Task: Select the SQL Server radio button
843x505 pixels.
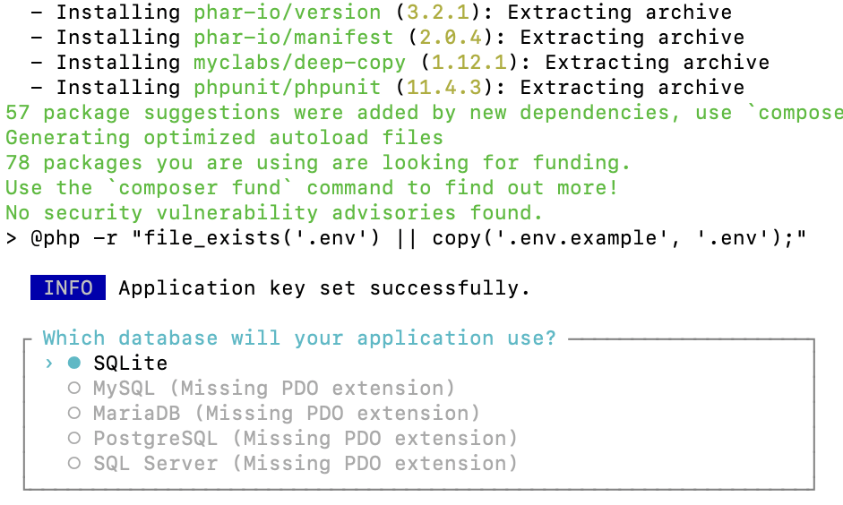Action: coord(74,463)
